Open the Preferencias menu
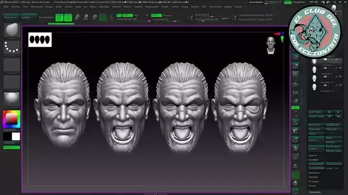Screen dimensions: 348x195 (x=152, y=7)
